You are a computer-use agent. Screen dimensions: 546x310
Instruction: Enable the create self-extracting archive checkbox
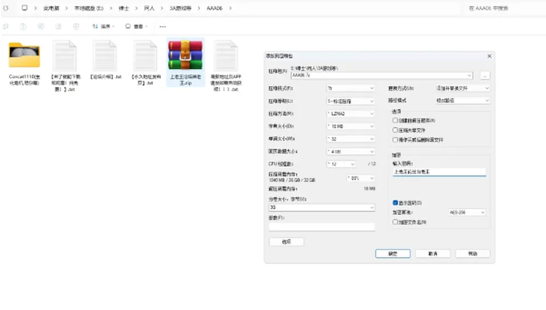point(395,120)
